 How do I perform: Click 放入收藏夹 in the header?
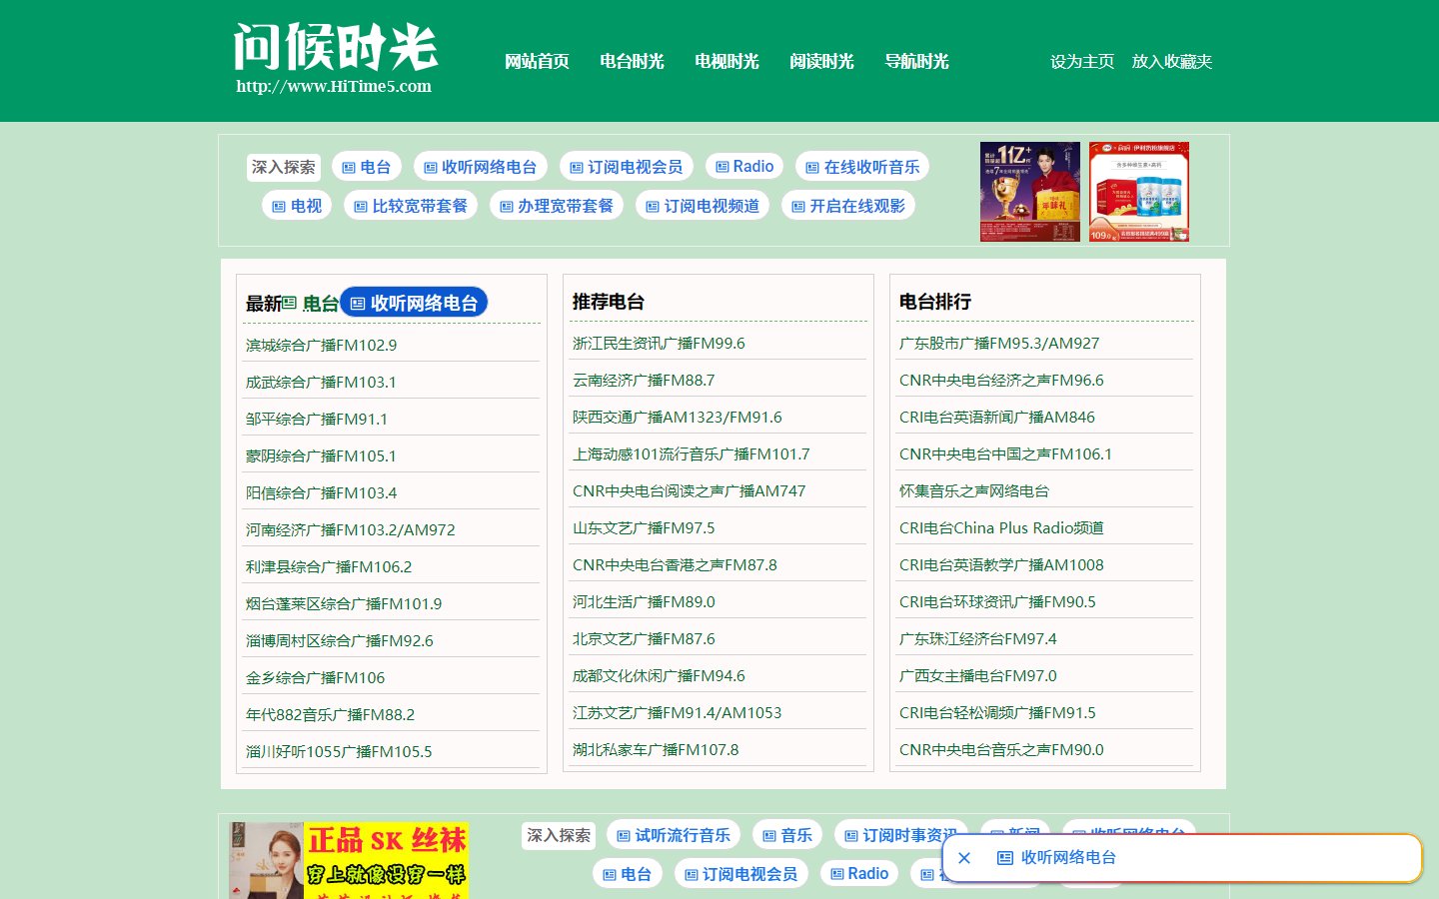1171,62
